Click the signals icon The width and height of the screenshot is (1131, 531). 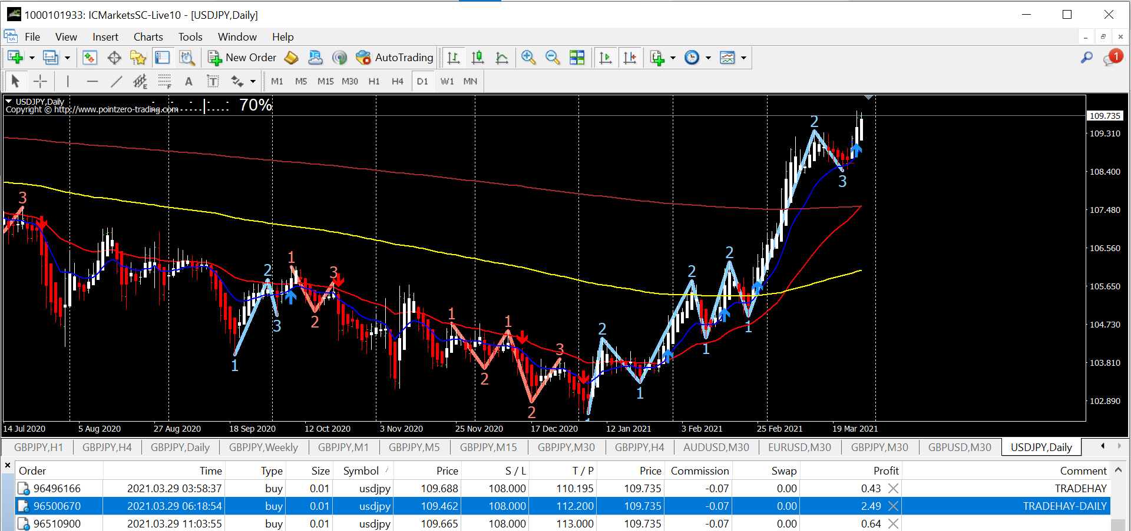tap(339, 58)
